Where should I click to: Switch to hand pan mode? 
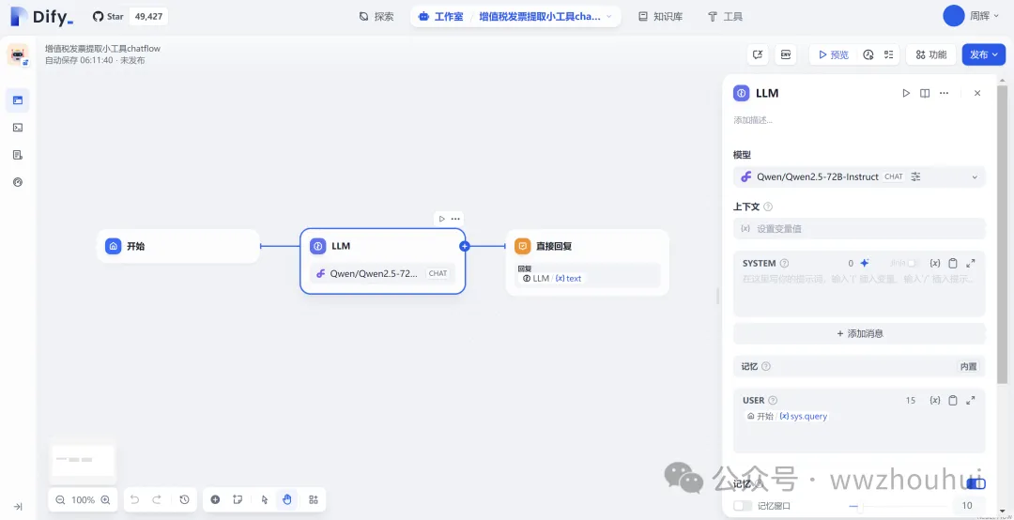pos(287,499)
